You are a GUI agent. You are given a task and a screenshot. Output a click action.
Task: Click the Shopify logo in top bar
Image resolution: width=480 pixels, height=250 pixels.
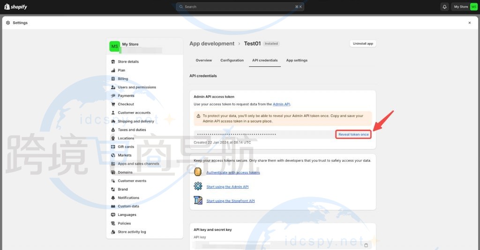tap(16, 7)
